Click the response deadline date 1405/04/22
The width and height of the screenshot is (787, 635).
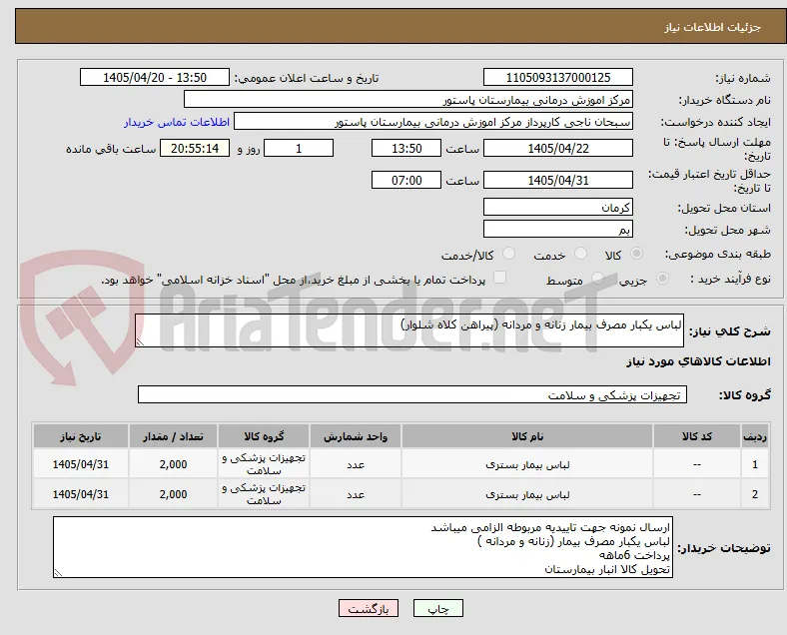pyautogui.click(x=557, y=149)
